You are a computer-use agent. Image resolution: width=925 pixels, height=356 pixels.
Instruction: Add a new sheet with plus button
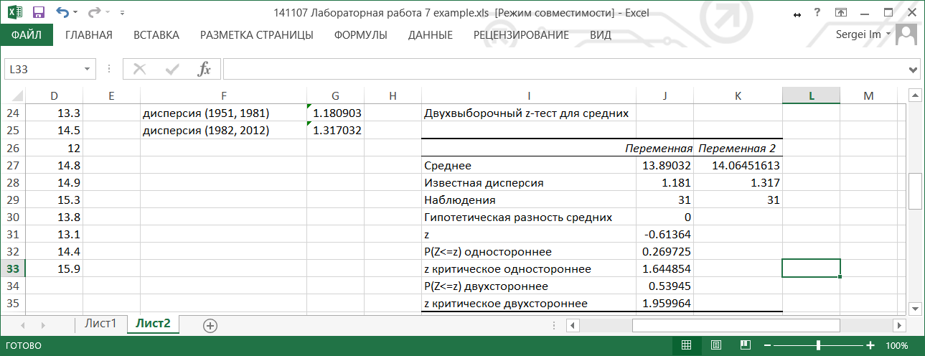210,325
